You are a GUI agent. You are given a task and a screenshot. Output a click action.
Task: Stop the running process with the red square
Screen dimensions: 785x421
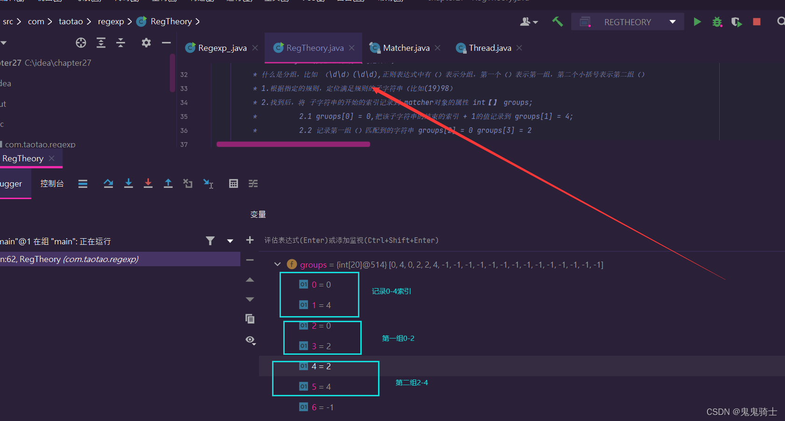coord(757,21)
